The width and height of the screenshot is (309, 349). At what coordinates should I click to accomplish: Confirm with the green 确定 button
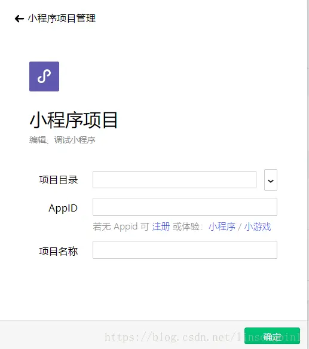click(272, 336)
